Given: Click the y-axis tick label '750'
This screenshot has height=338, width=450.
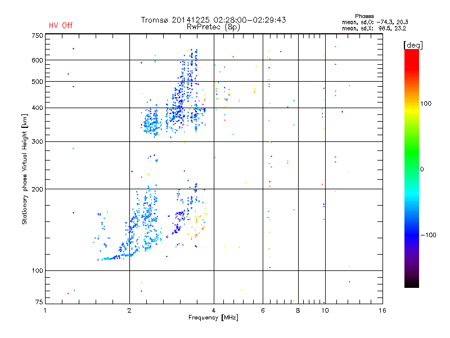Looking at the screenshot, I should click(37, 35).
